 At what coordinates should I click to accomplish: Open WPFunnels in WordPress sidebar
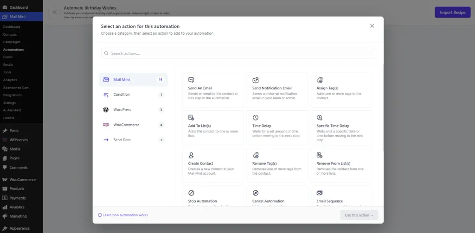pos(19,140)
